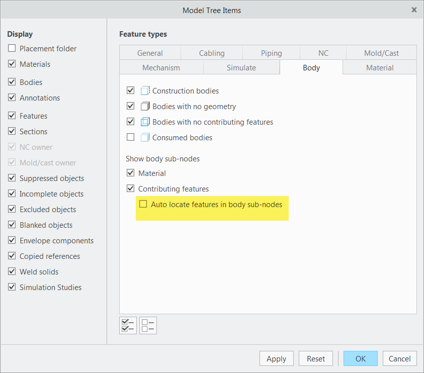Image resolution: width=424 pixels, height=373 pixels.
Task: Click the Consumed bodies icon
Action: [144, 137]
